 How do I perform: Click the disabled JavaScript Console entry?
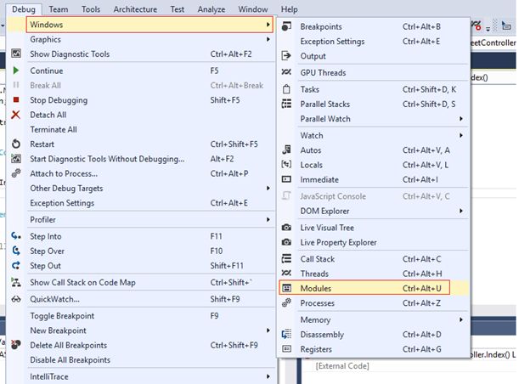(333, 196)
